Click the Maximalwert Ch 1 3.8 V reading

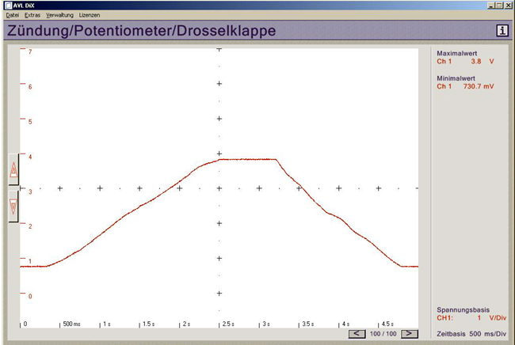[466, 60]
